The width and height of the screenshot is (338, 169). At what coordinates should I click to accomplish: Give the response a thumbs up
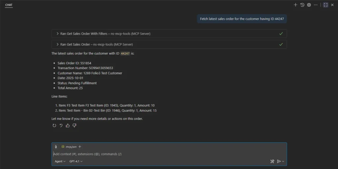click(68, 126)
